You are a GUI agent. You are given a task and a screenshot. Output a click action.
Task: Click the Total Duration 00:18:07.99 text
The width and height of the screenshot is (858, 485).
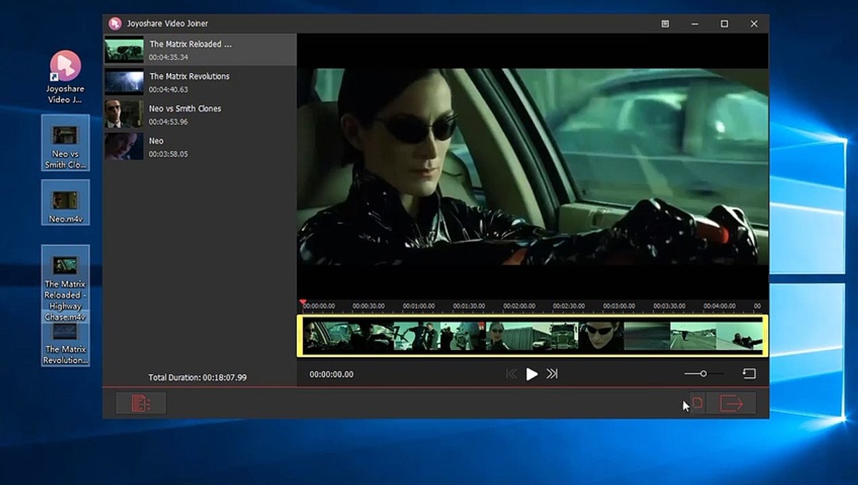198,377
